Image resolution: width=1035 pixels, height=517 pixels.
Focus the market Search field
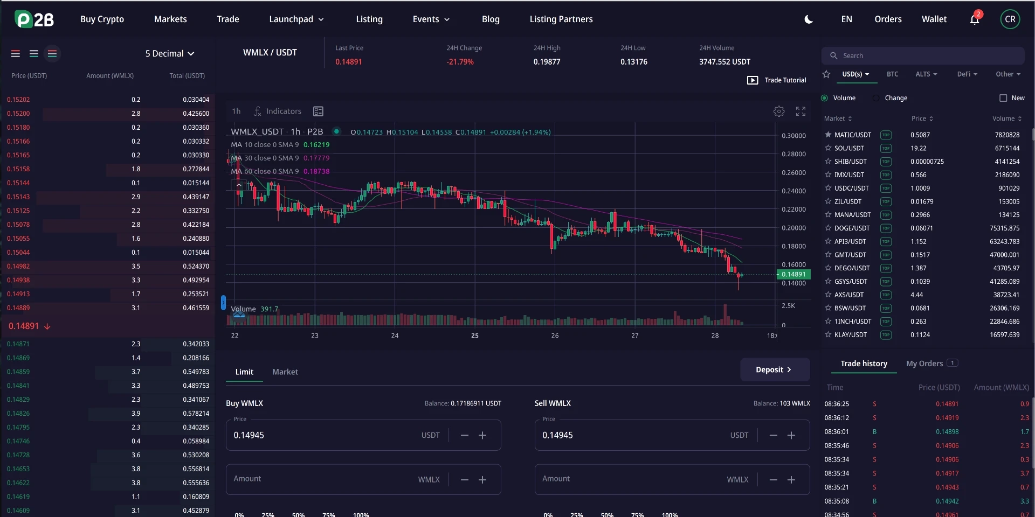(922, 55)
